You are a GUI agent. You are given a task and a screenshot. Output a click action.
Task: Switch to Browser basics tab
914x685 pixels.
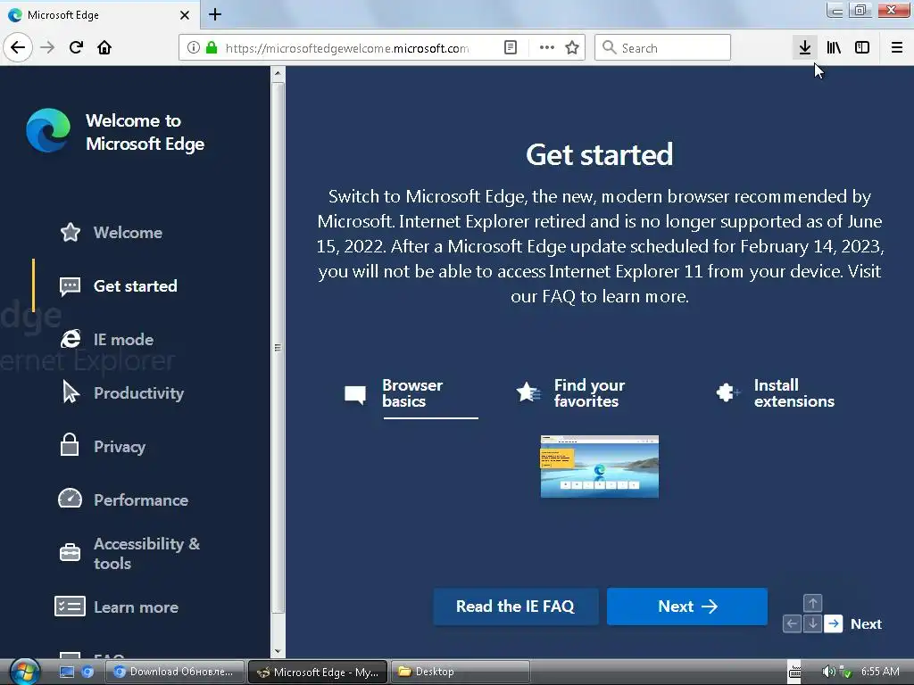(411, 393)
